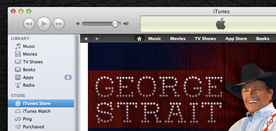Click the "iTunes Store" label in sidebar
This screenshot has height=131, width=276.
pyautogui.click(x=37, y=103)
